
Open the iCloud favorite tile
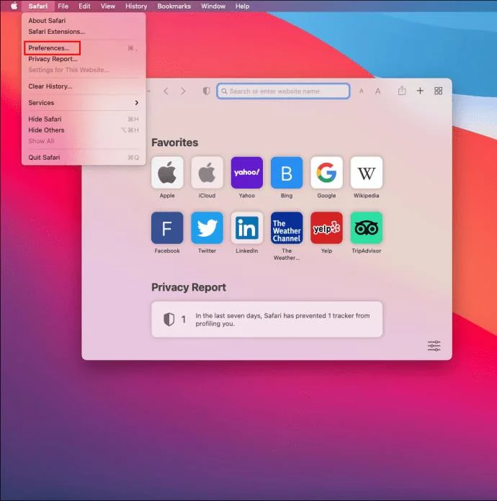pyautogui.click(x=207, y=173)
